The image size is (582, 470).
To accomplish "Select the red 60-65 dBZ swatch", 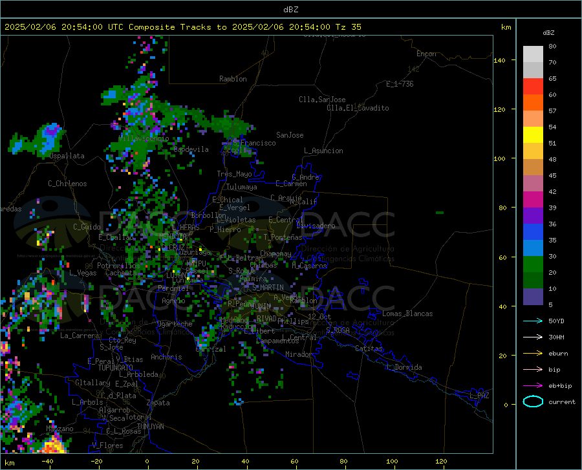I will tap(533, 87).
